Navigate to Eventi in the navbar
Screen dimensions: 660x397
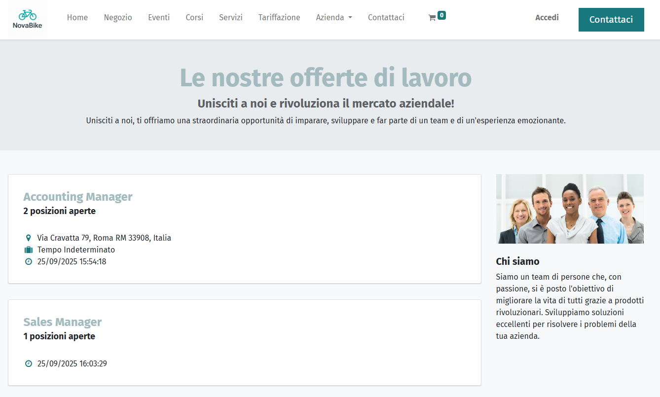[159, 18]
